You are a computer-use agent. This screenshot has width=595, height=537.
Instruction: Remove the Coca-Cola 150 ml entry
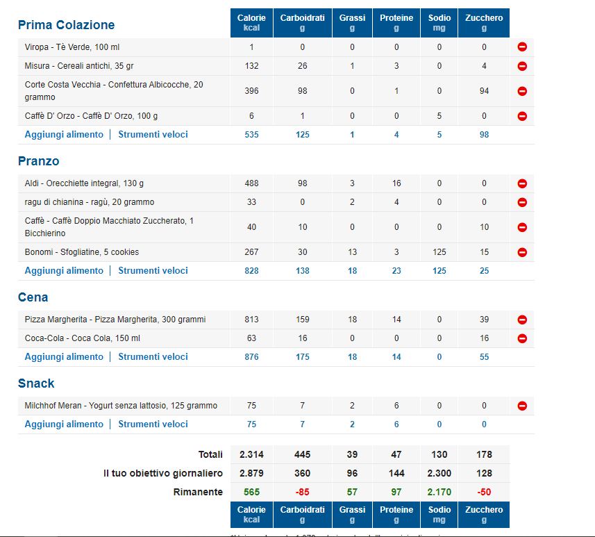[522, 338]
